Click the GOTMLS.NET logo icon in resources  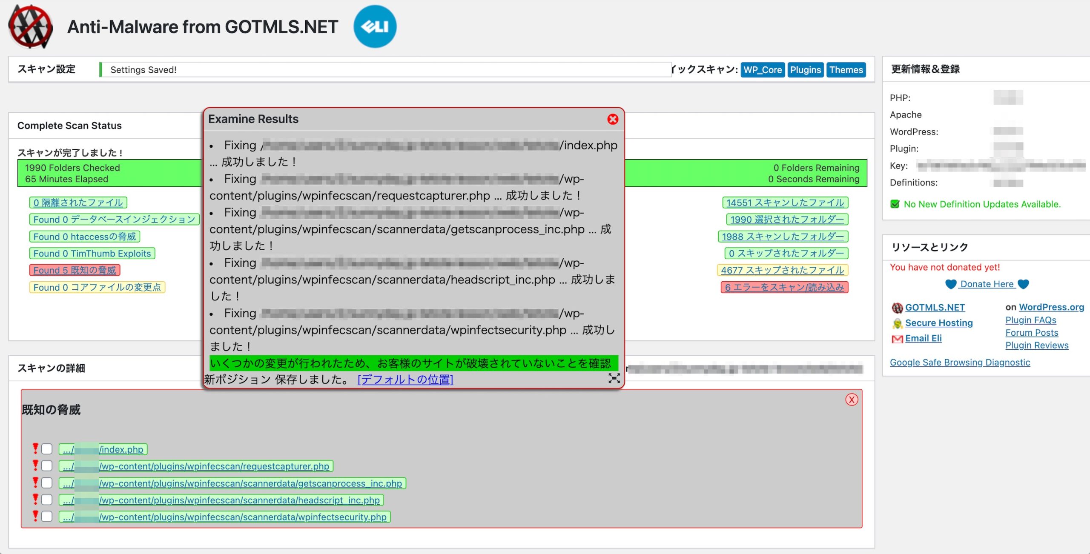click(x=897, y=308)
